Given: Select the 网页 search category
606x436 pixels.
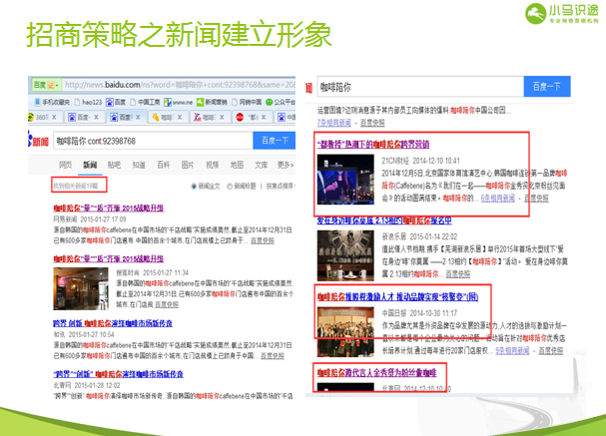Looking at the screenshot, I should (65, 165).
